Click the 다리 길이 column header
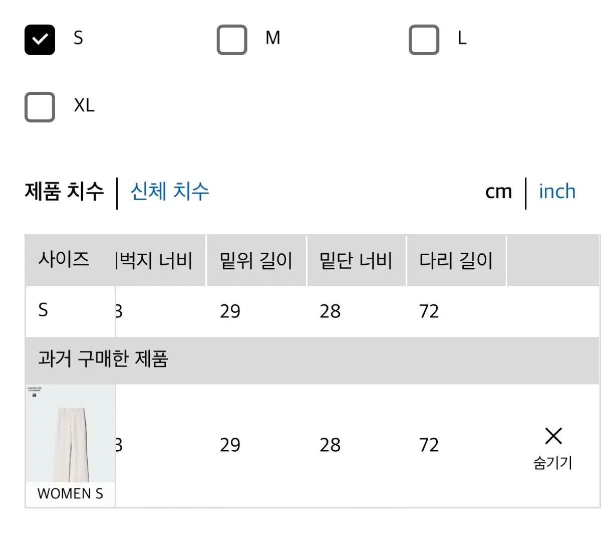601x540 pixels. 456,261
